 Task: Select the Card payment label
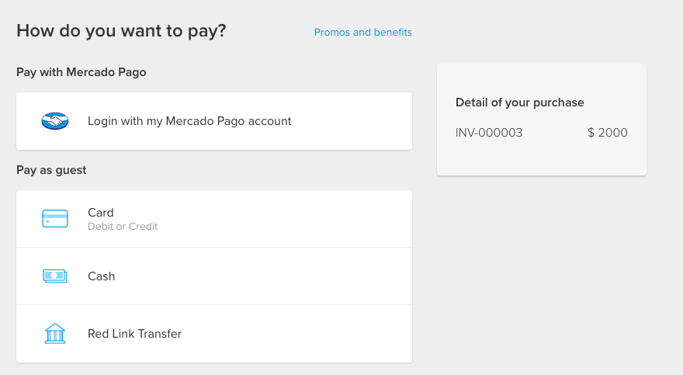click(101, 213)
